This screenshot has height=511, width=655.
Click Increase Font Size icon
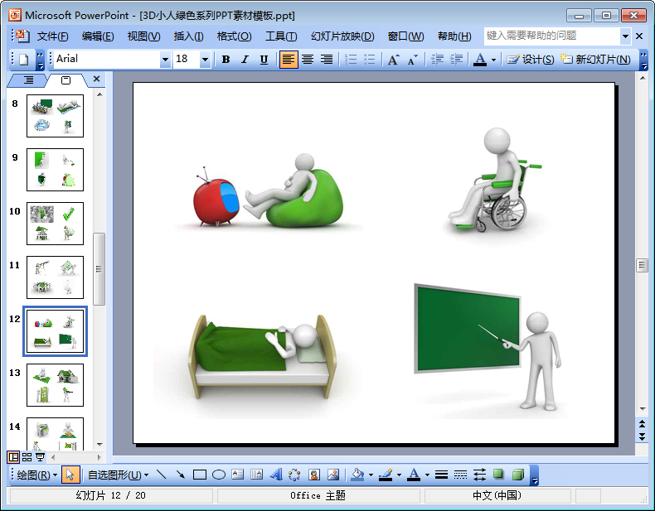(x=394, y=60)
